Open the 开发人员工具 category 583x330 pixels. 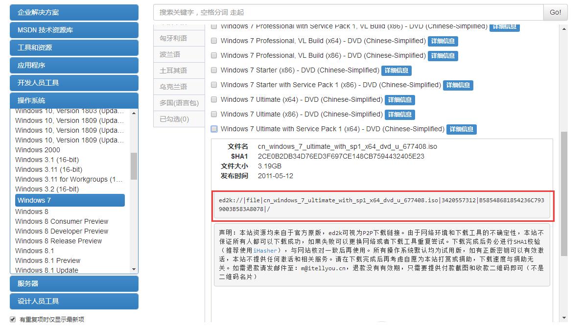pos(74,83)
